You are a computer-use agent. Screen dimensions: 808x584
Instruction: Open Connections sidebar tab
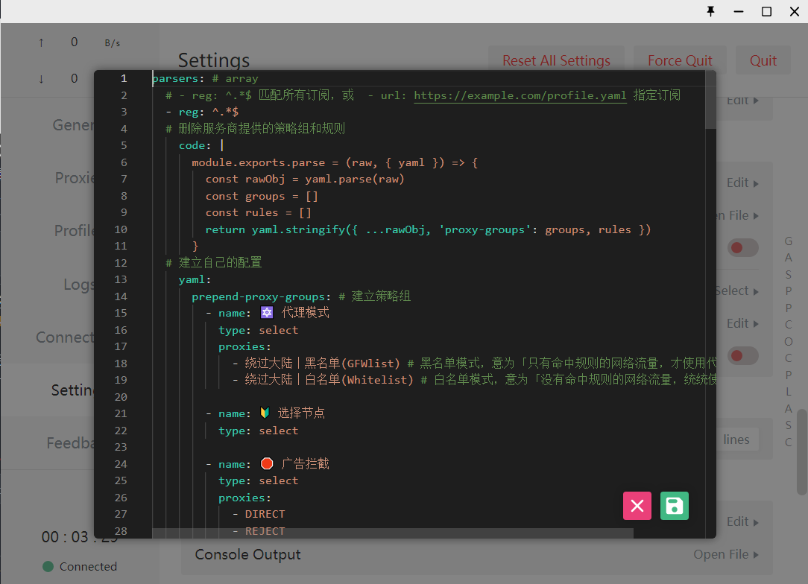tap(65, 337)
